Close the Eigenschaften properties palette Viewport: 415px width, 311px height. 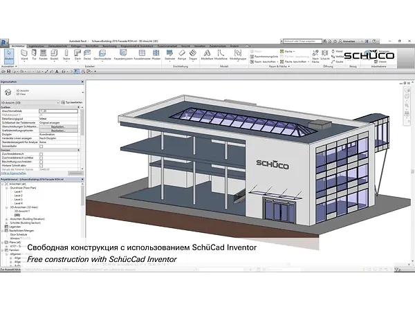82,82
